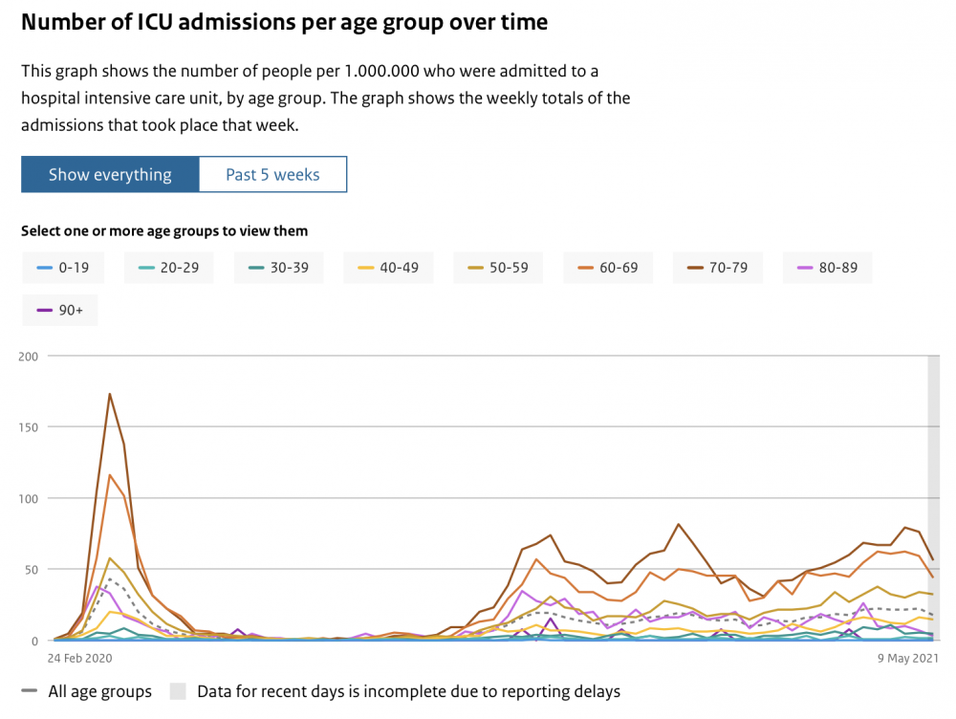This screenshot has height=719, width=956.
Task: Toggle the 50-59 age group
Action: 498,268
